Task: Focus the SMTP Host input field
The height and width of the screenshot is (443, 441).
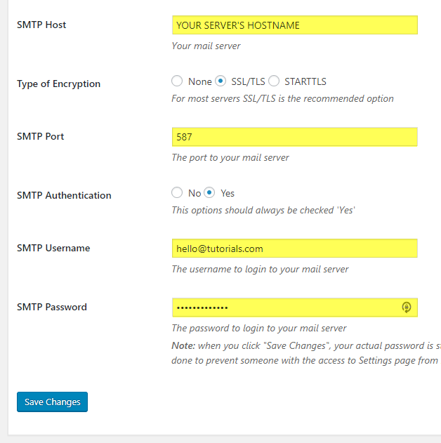Action: (295, 25)
